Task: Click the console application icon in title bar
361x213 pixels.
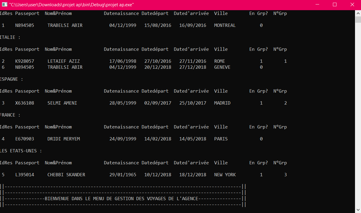Action: click(4, 5)
